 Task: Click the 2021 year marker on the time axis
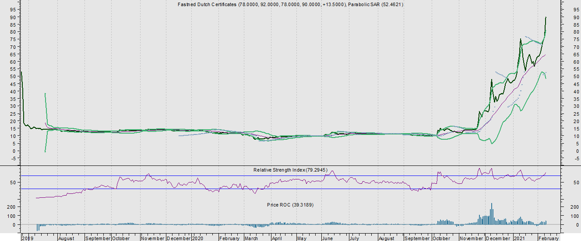519,238
